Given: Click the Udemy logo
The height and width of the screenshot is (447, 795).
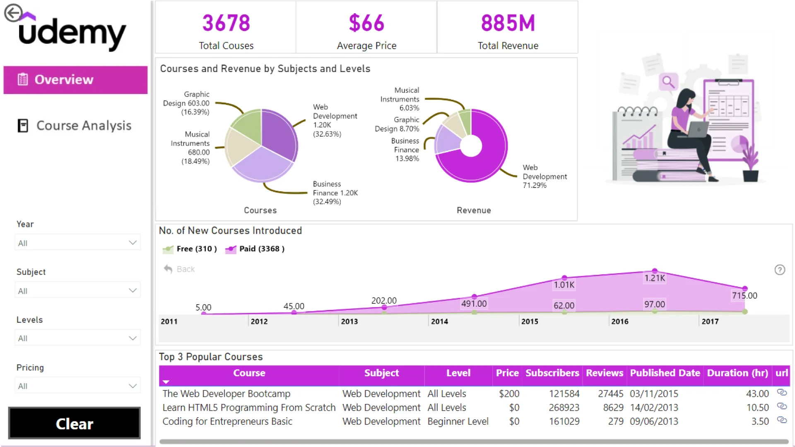Looking at the screenshot, I should 72,32.
